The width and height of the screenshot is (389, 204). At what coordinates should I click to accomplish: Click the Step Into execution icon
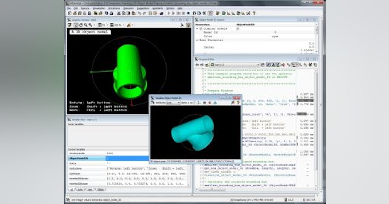tap(178, 13)
